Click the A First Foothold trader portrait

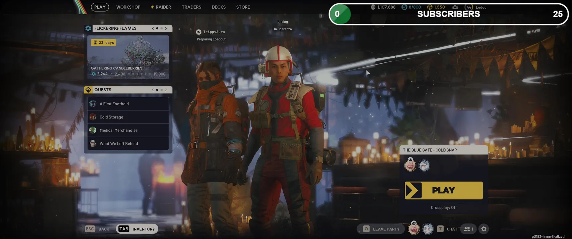pos(93,104)
